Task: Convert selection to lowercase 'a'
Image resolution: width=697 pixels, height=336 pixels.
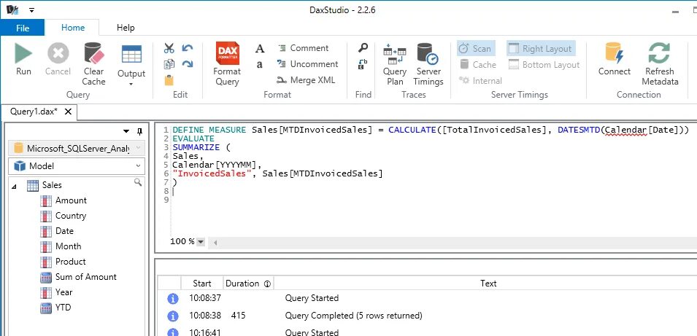Action: (x=260, y=64)
